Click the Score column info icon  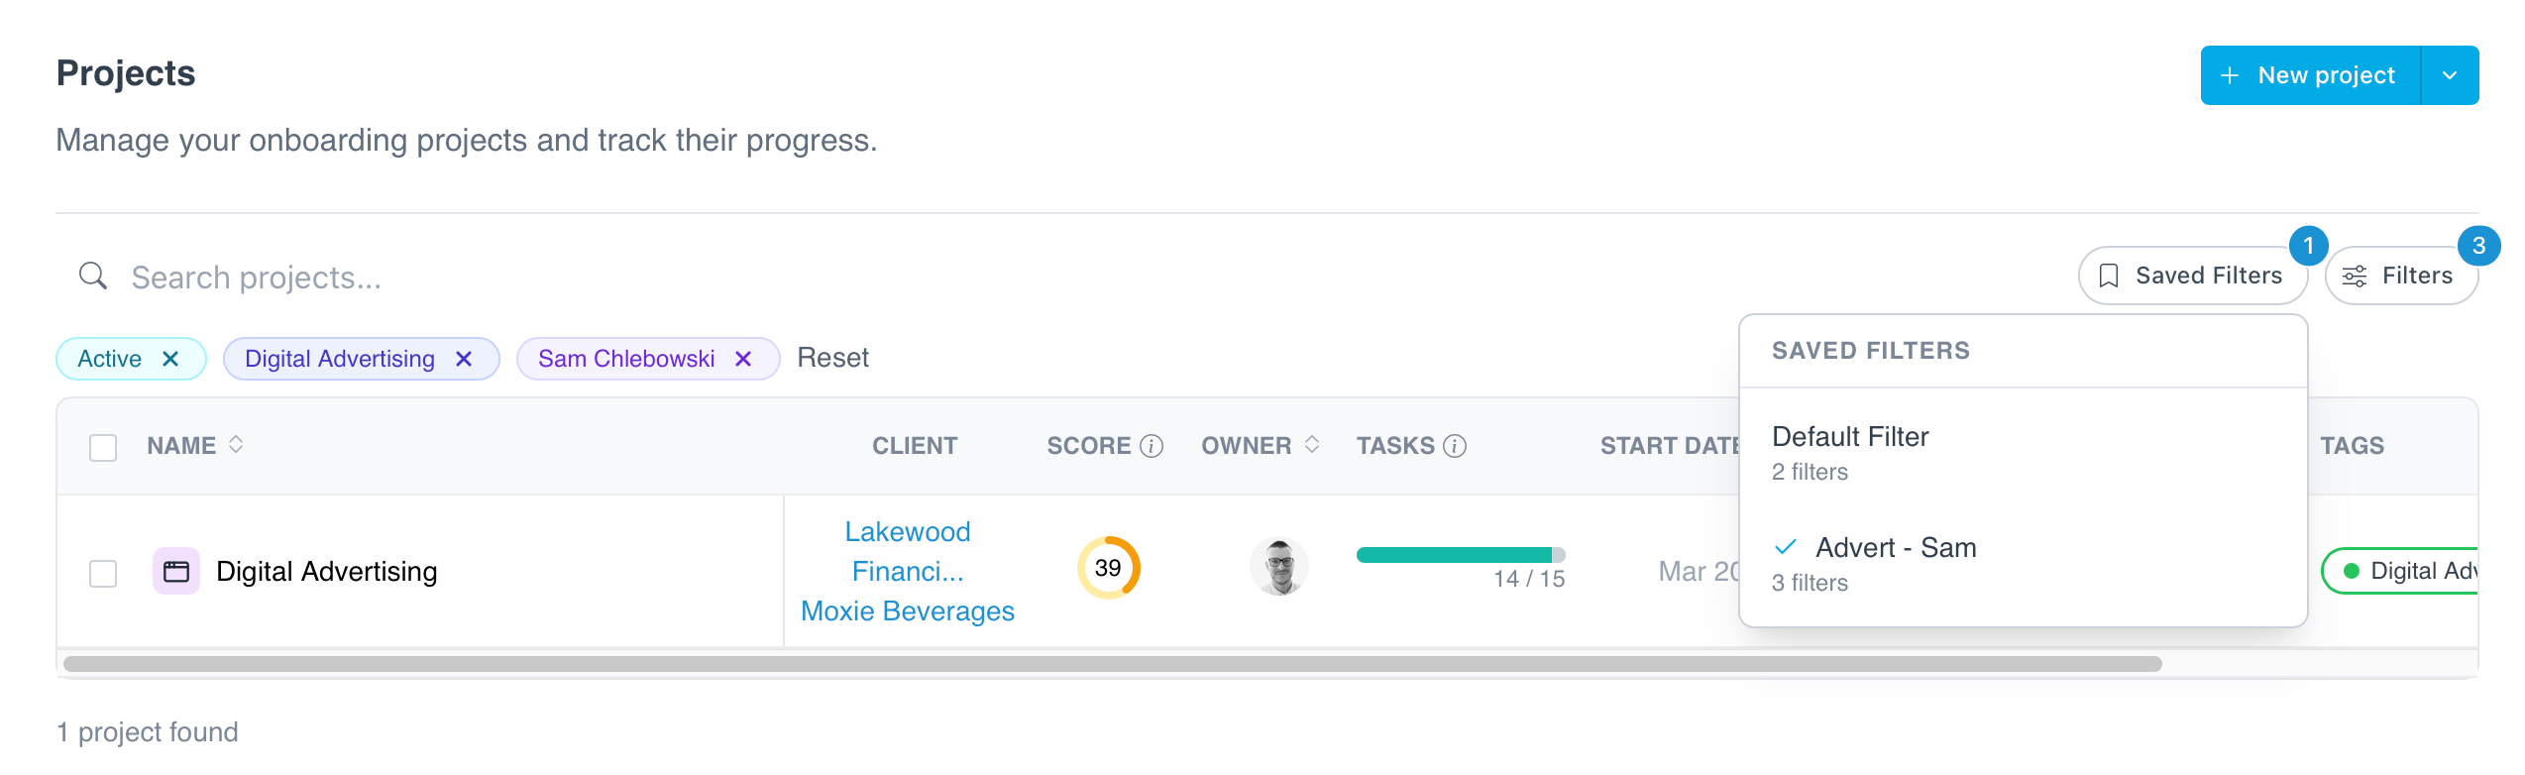pos(1152,446)
